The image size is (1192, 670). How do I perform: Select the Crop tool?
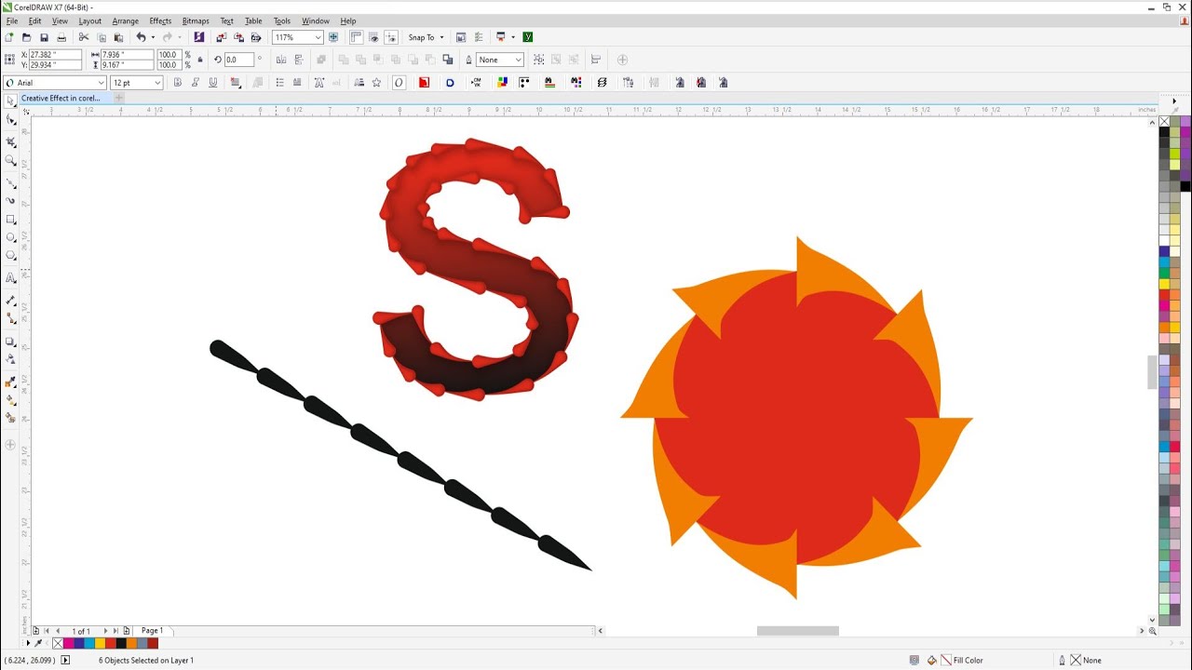coord(11,141)
